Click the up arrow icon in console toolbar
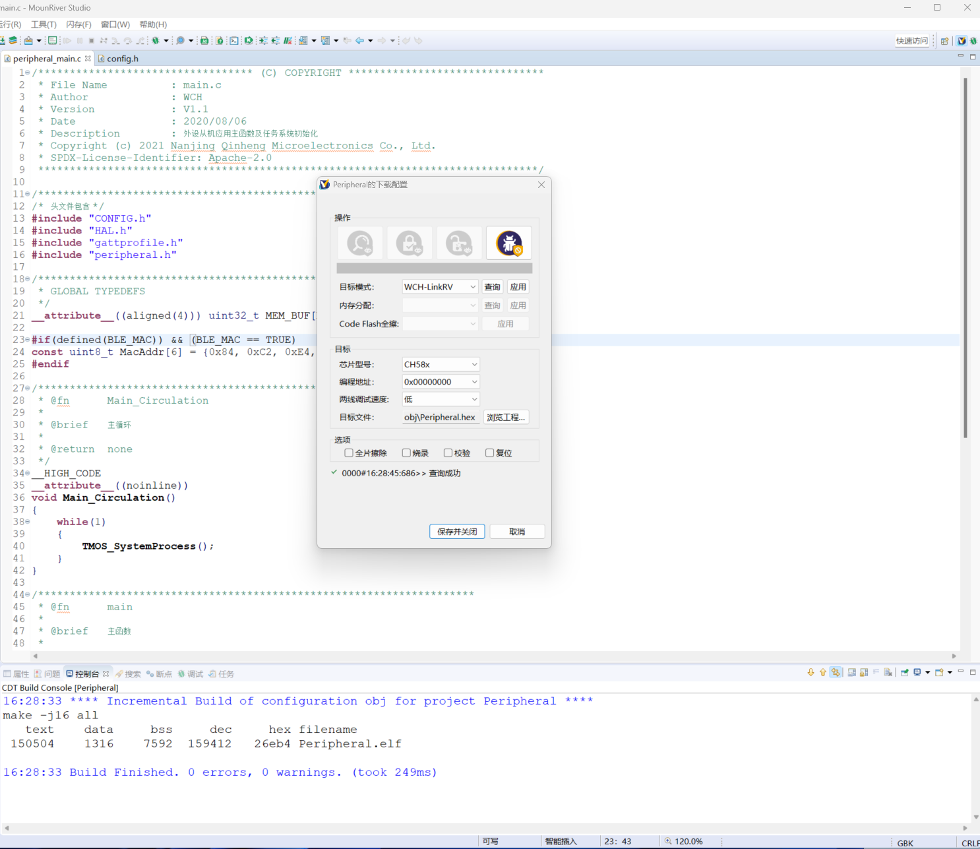Image resolution: width=980 pixels, height=849 pixels. 822,673
